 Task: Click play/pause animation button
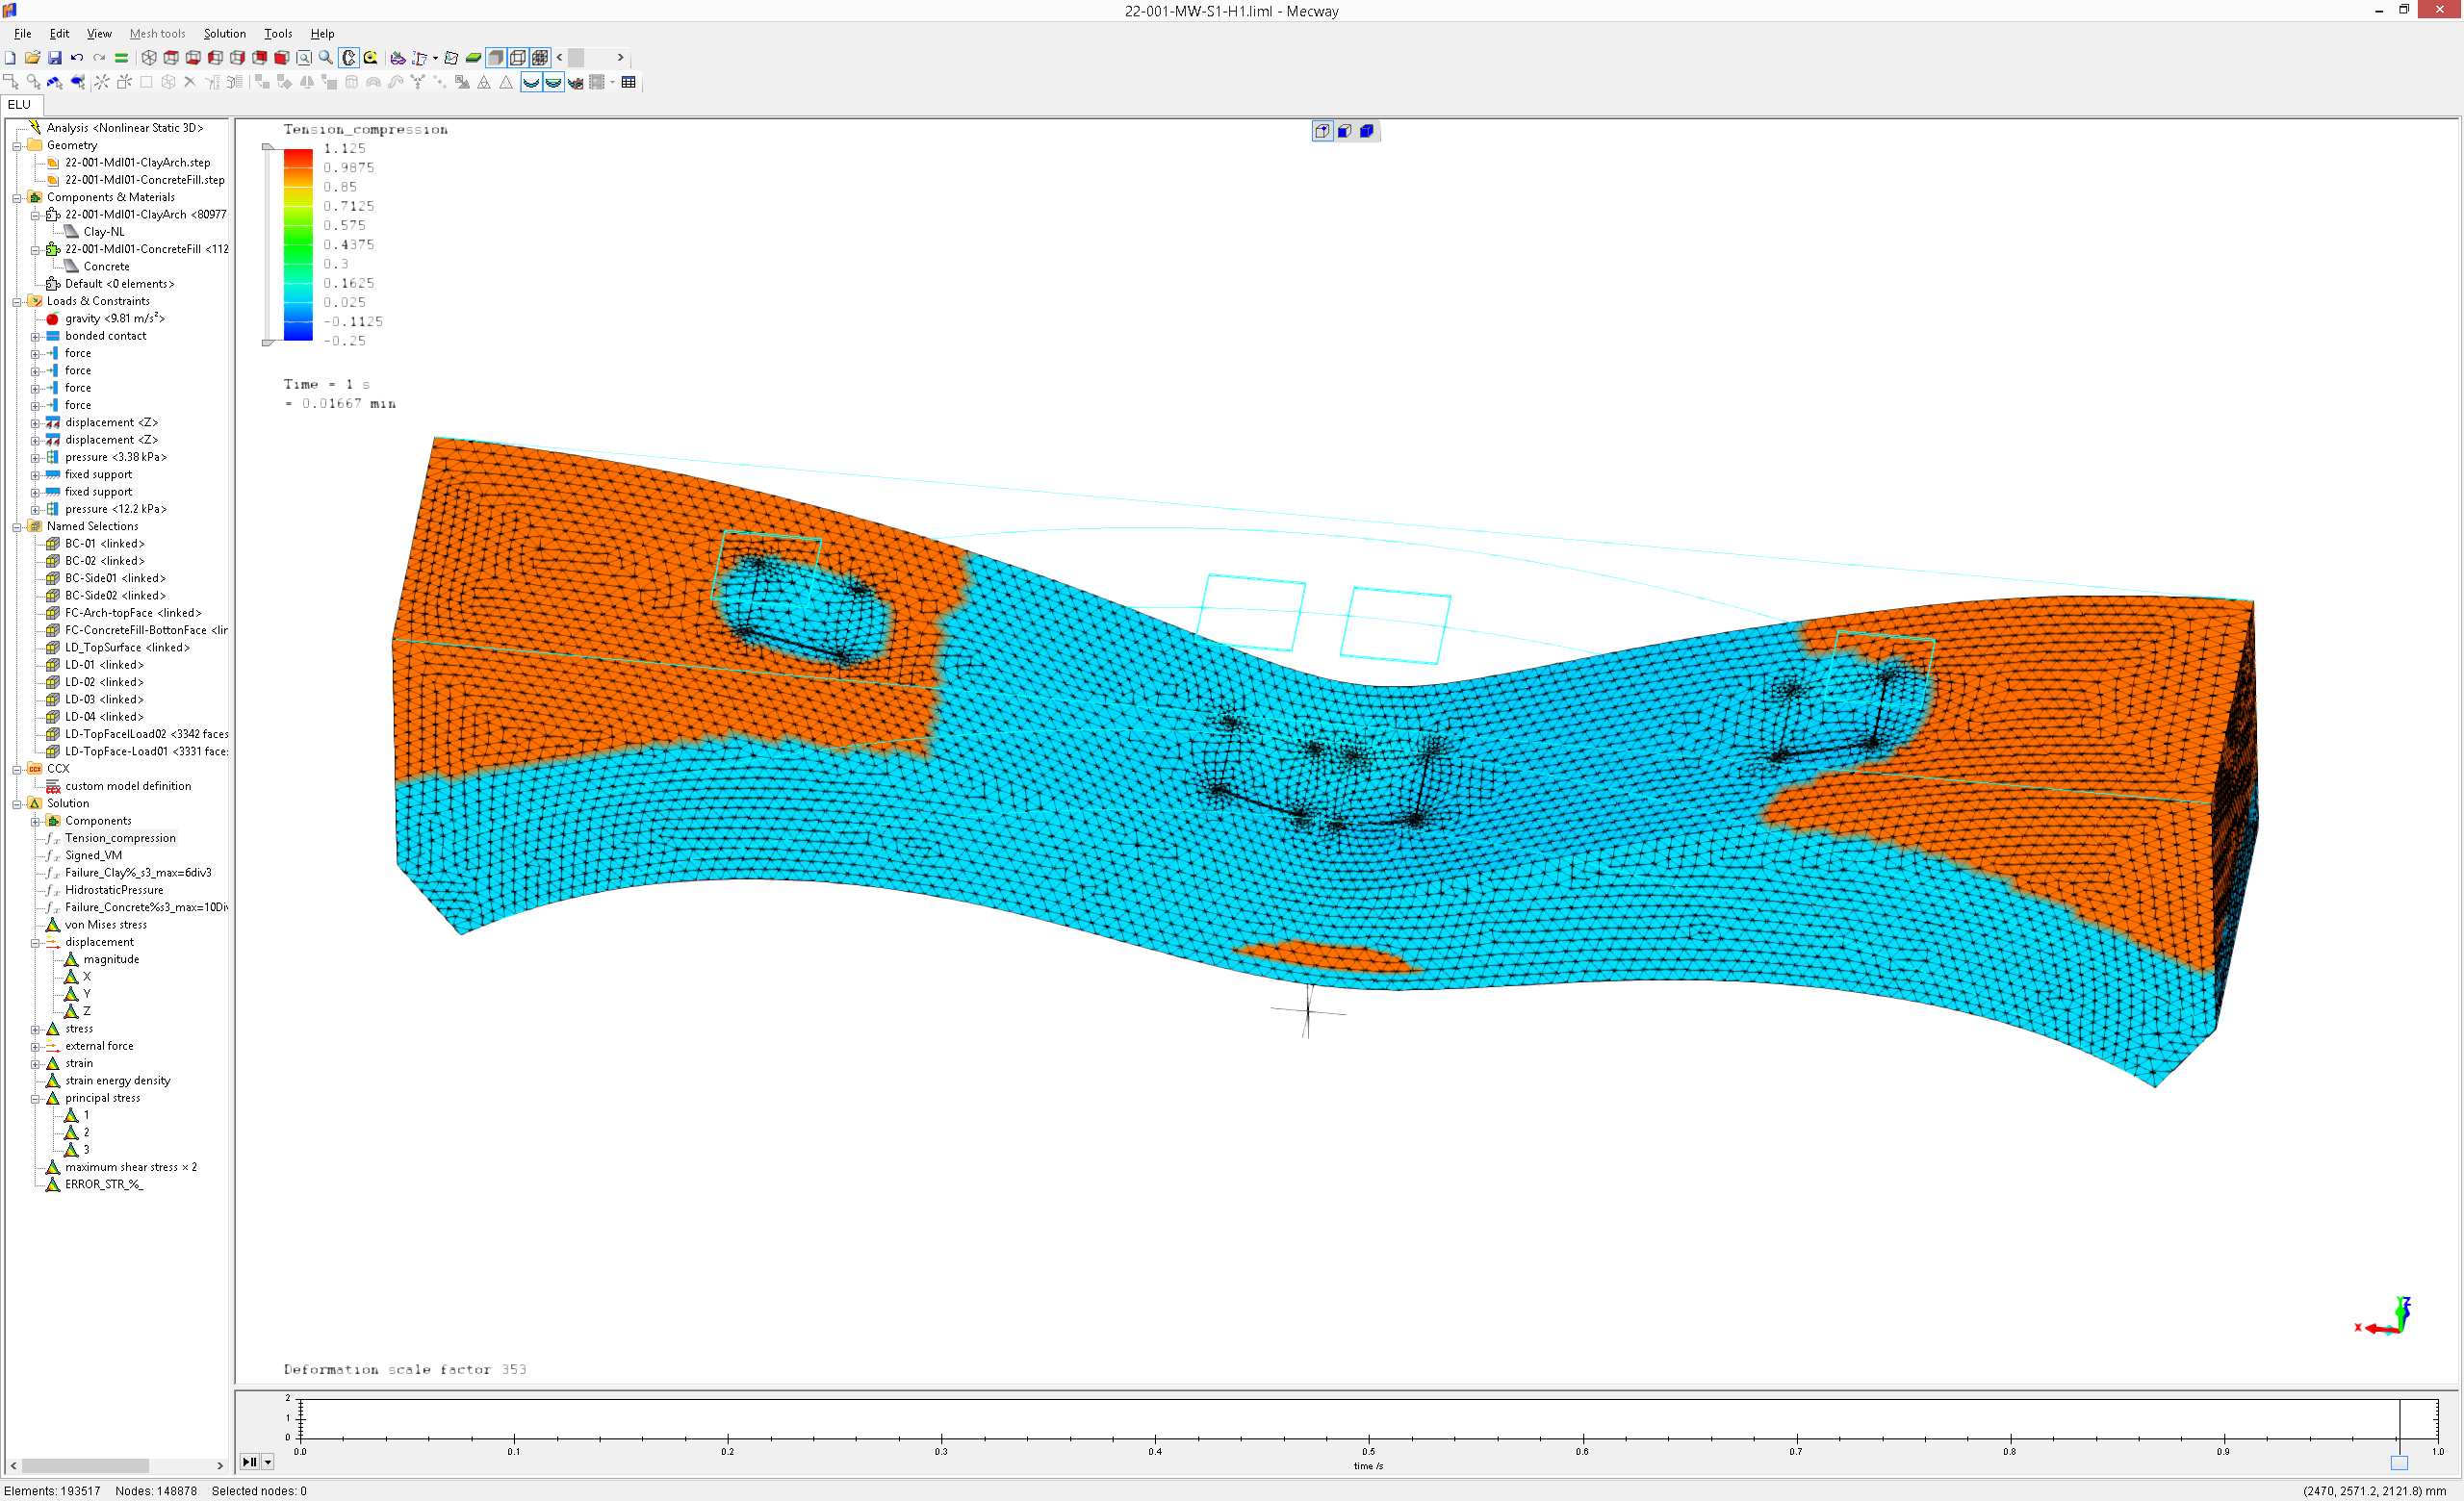(249, 1462)
